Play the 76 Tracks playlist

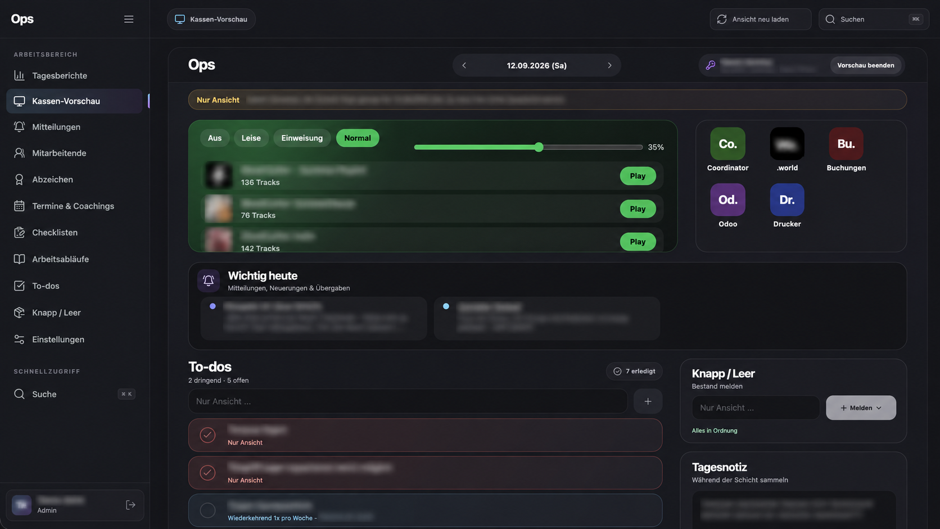pos(638,209)
